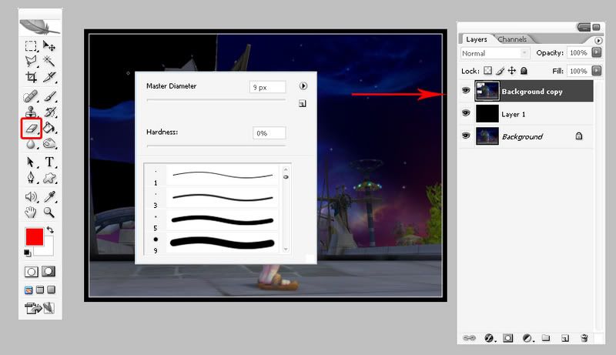This screenshot has height=355, width=616.
Task: Open the Opacity slider arrow
Action: (x=596, y=52)
